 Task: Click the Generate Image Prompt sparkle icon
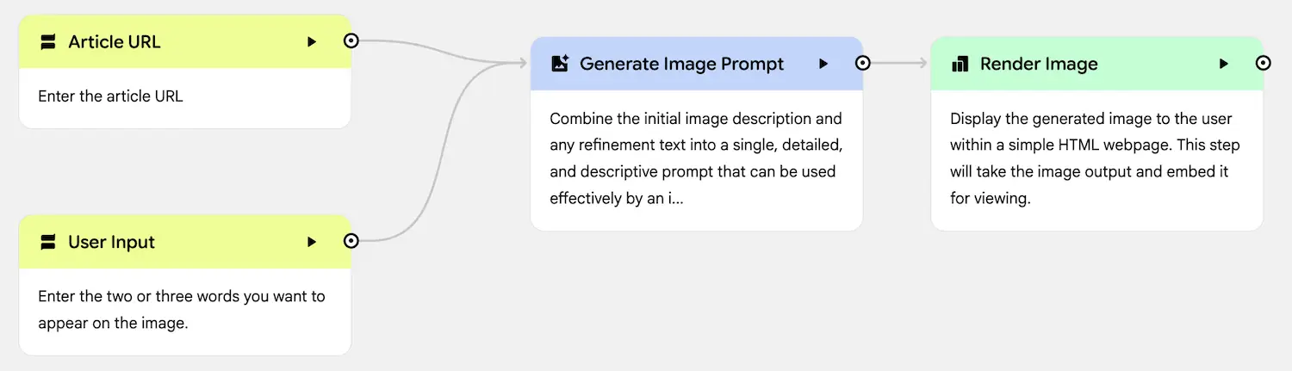(560, 64)
